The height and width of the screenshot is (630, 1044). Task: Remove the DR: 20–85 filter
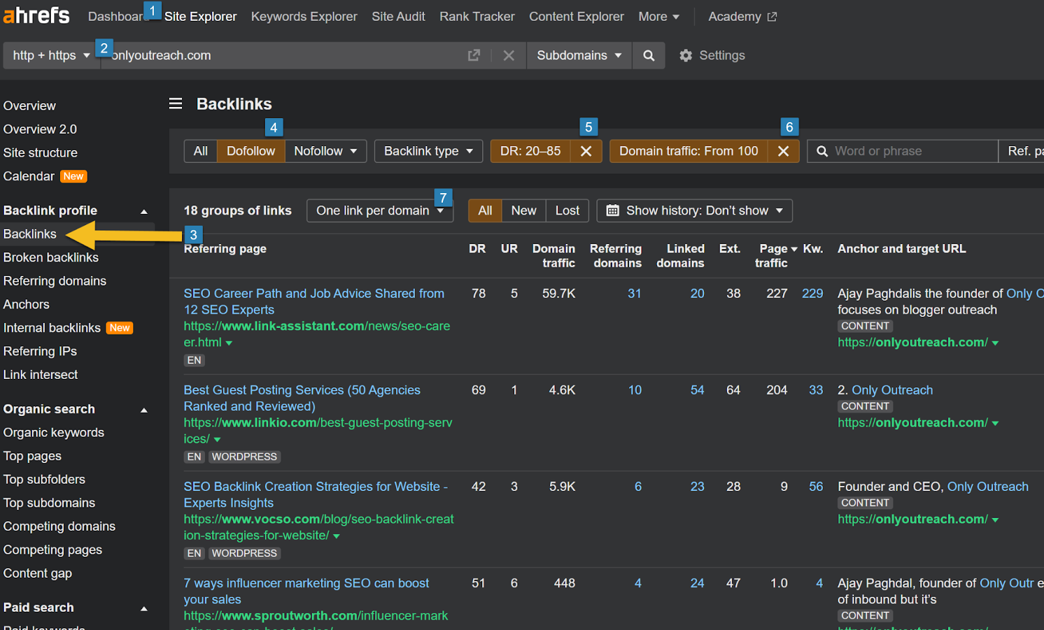pyautogui.click(x=586, y=151)
